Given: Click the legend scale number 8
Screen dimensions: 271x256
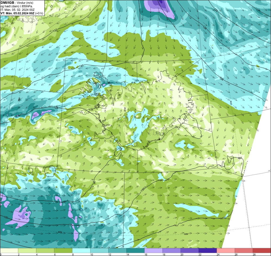Looking at the screenshot, I should (73, 254).
